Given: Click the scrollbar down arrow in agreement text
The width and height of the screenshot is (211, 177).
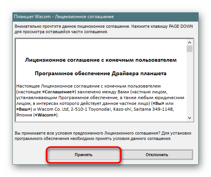Looking at the screenshot, I should [x=189, y=118].
